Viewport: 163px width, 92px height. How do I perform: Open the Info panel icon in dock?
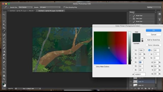pyautogui.click(x=160, y=14)
